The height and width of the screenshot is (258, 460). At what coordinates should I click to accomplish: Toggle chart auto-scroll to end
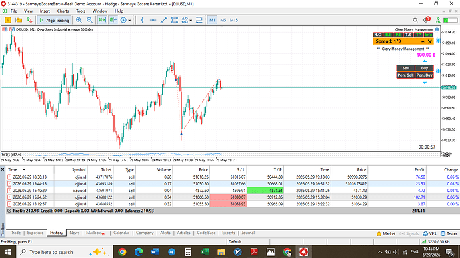102,20
